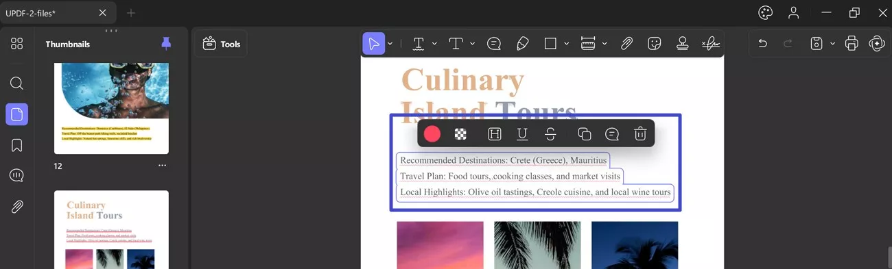Copy the selected text annotation
Screen dimensions: 892x269
point(585,134)
